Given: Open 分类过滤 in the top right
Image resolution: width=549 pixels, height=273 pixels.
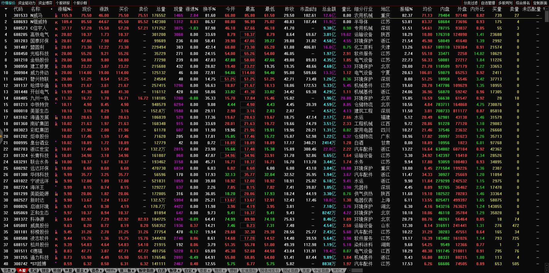Looking at the screenshot, I should click(x=470, y=3).
